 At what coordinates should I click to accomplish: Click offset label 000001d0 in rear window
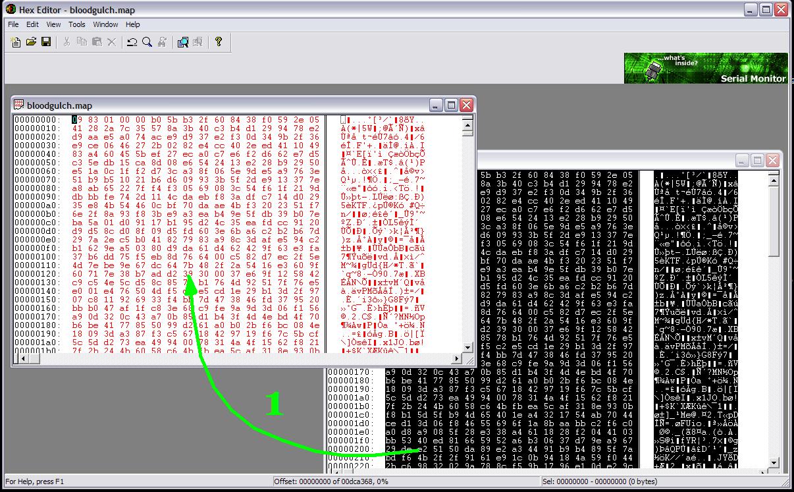pos(351,424)
